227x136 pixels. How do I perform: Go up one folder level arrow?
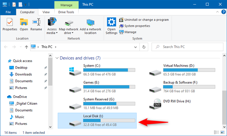(x=26, y=47)
